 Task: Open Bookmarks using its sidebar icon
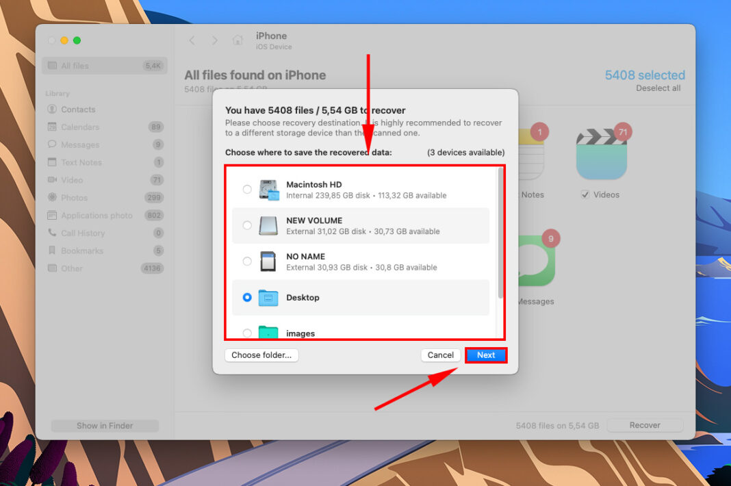(x=52, y=251)
